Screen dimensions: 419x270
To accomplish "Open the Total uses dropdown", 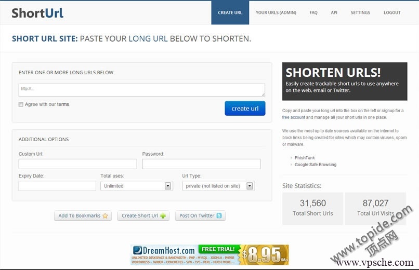I will pos(137,186).
